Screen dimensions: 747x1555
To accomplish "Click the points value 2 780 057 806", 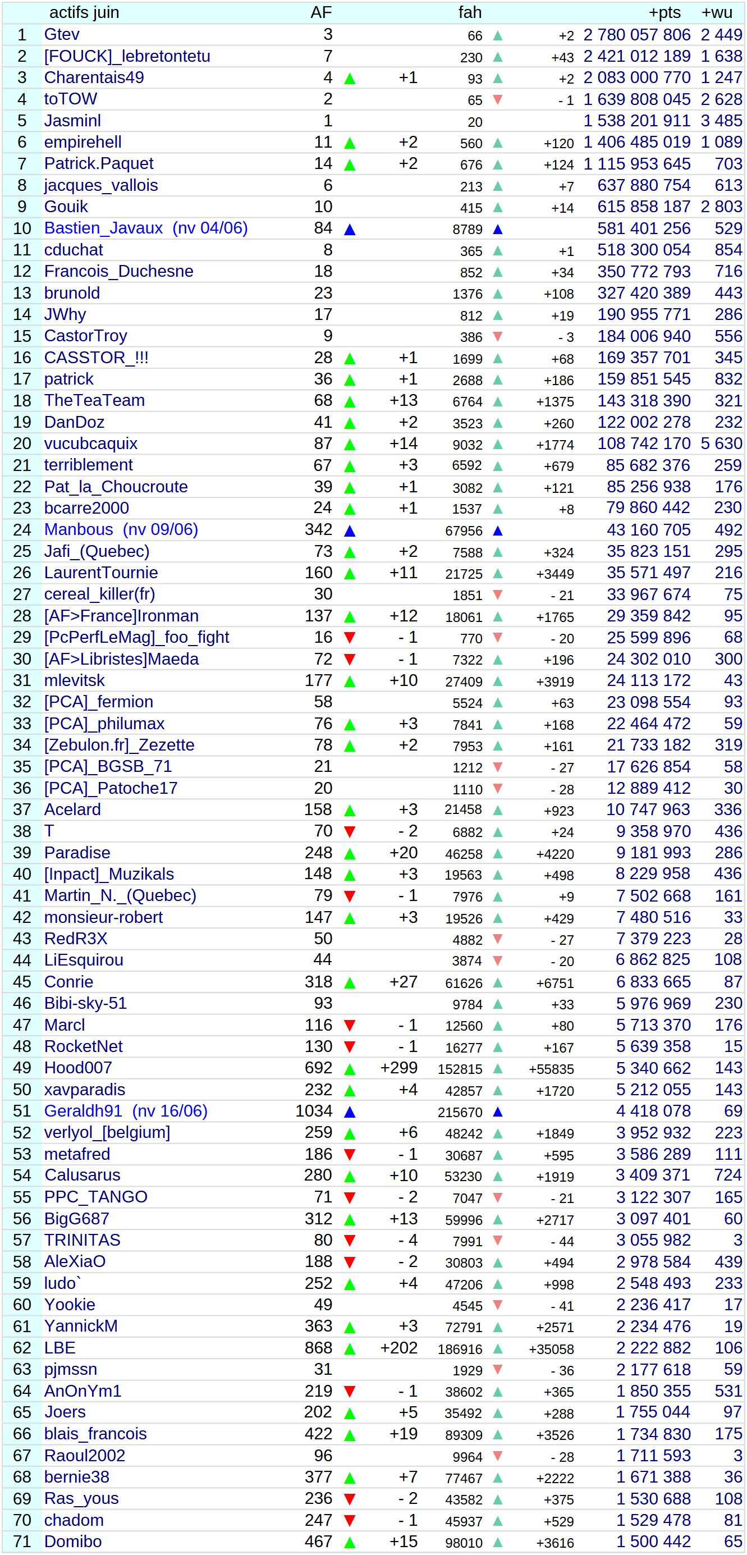I will click(x=636, y=35).
